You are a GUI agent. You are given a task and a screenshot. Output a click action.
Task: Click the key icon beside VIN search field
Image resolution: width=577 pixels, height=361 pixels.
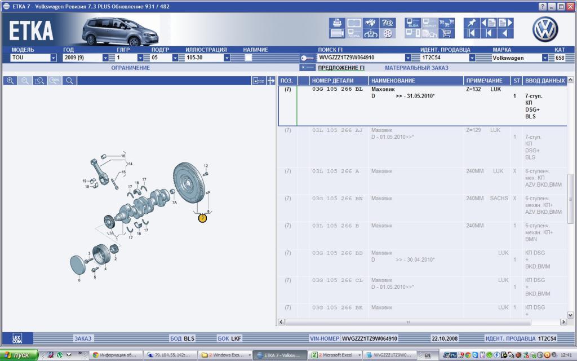click(x=307, y=58)
